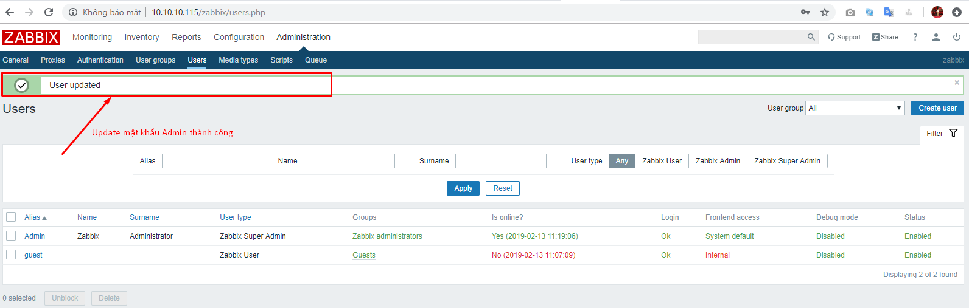
Task: Tick the guest row checkbox
Action: point(11,255)
